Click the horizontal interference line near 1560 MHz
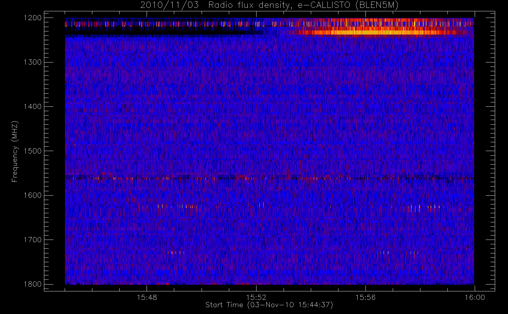508x314 pixels. (269, 178)
